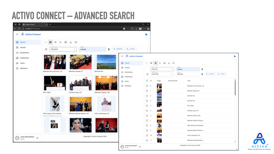Open Statistics in the list-view window sidebar

click(x=131, y=86)
